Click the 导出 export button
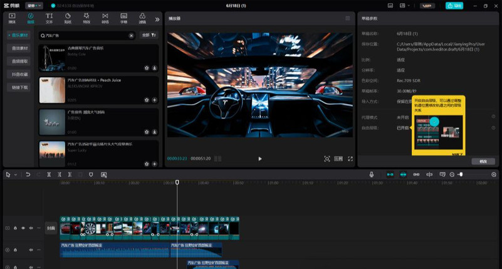The width and height of the screenshot is (502, 269). 454,6
